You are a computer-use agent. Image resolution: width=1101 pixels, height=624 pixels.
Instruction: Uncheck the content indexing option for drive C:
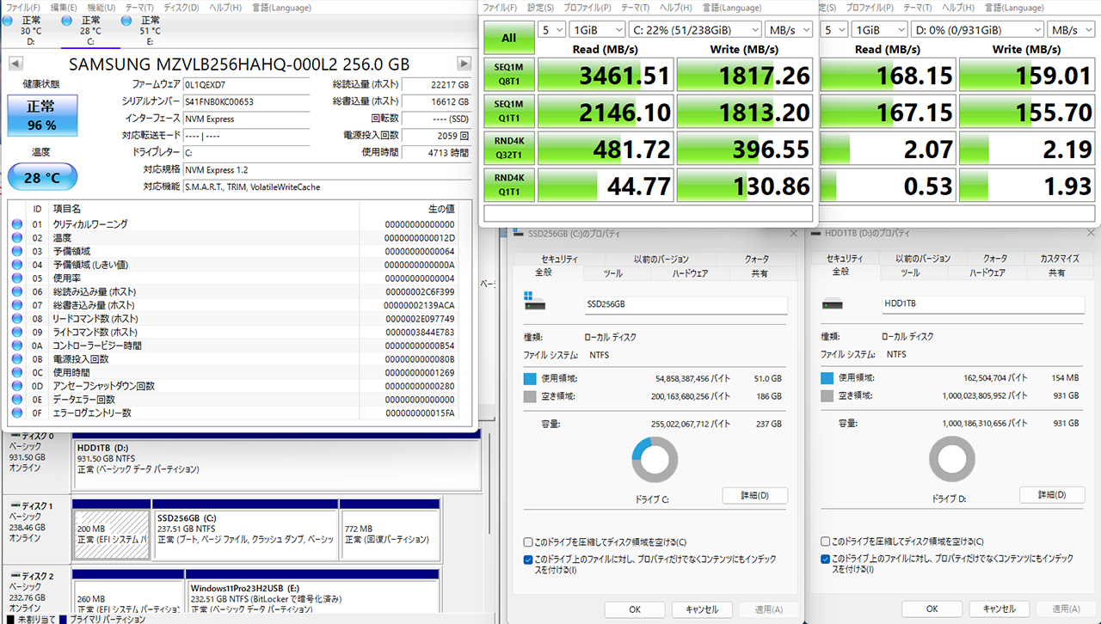[528, 560]
